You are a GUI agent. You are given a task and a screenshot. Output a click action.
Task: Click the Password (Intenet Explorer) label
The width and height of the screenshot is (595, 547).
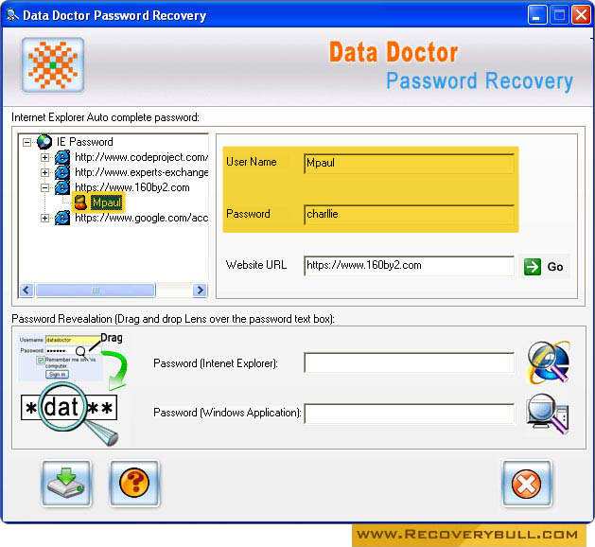pos(216,363)
